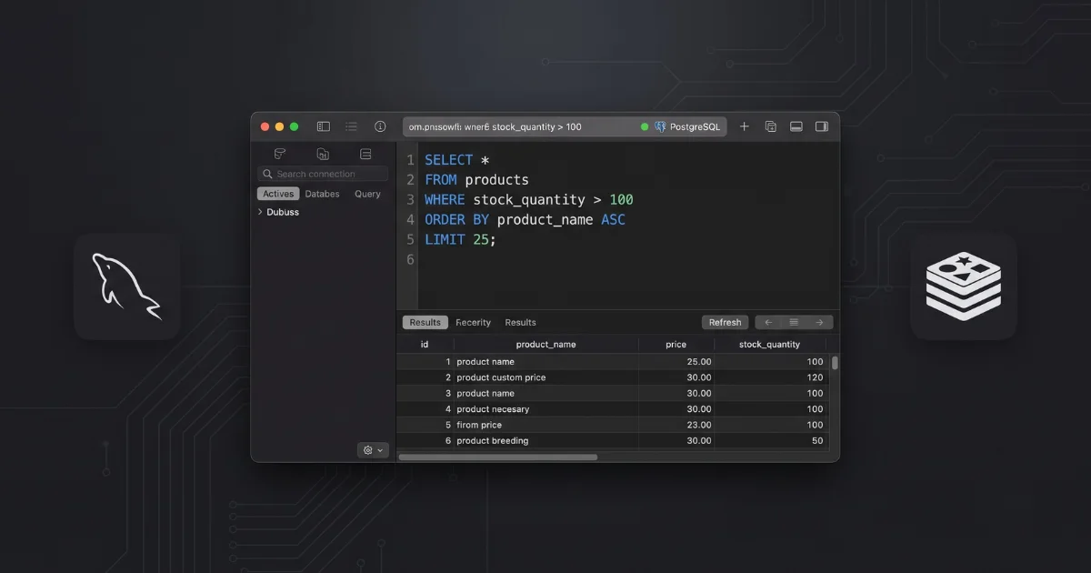The height and width of the screenshot is (573, 1091).
Task: Open the gear settings dropdown in sidebar
Action: [374, 450]
